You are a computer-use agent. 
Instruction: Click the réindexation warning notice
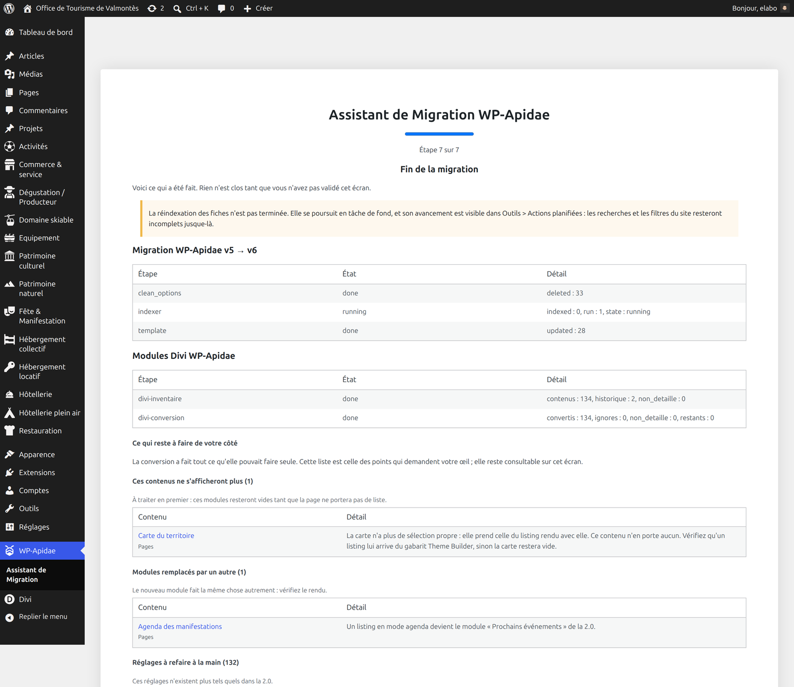tap(439, 219)
